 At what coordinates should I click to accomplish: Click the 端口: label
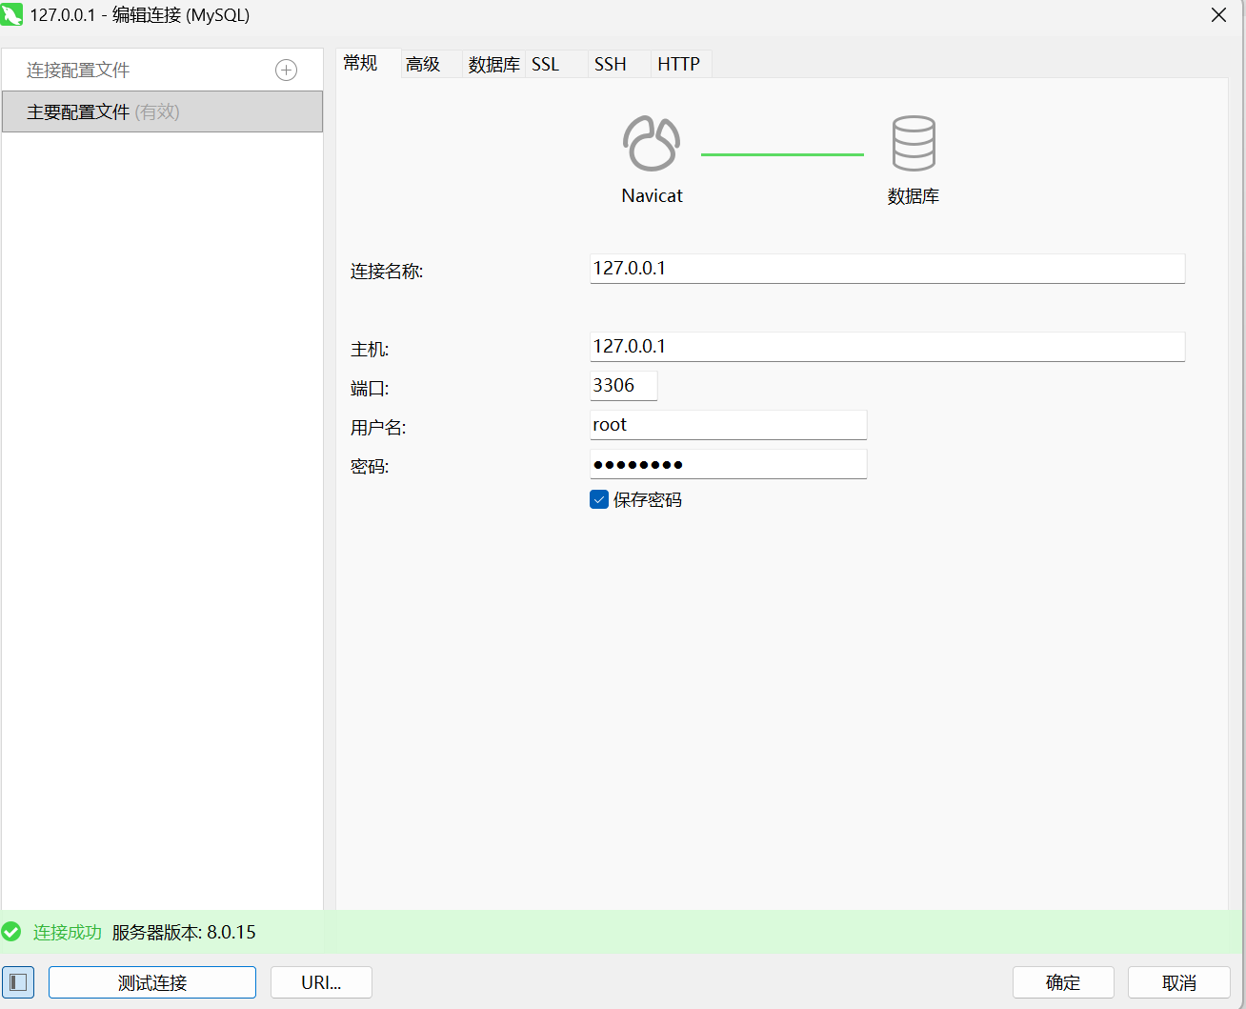pos(370,389)
